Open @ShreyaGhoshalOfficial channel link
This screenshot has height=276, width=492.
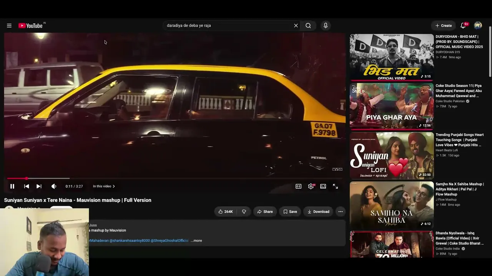170,241
